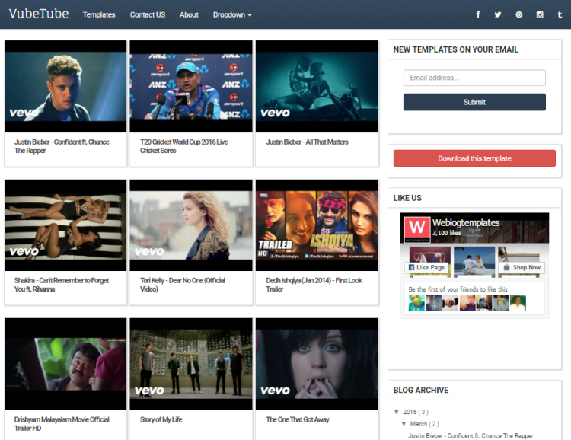571x440 pixels.
Task: Click title 'The One That Got Away'
Action: pyautogui.click(x=298, y=419)
